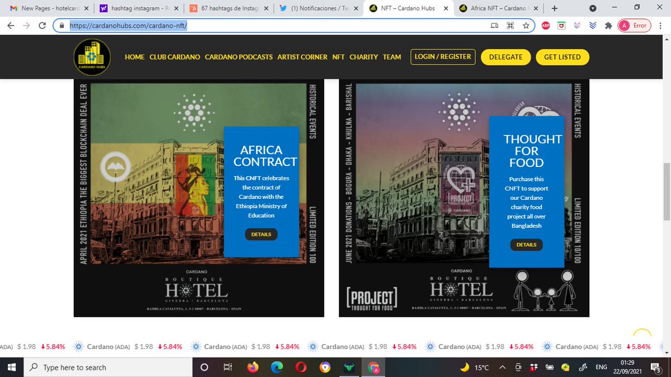Screen dimensions: 671x377
Task: Open ARTIST CORNER menu item
Action: (303, 57)
